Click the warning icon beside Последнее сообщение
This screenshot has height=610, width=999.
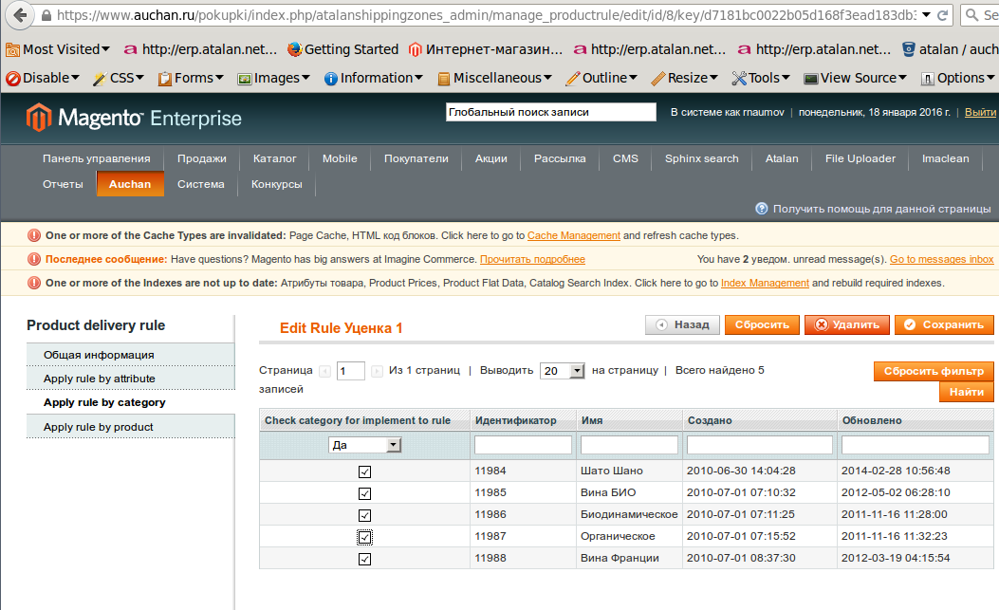[x=34, y=259]
